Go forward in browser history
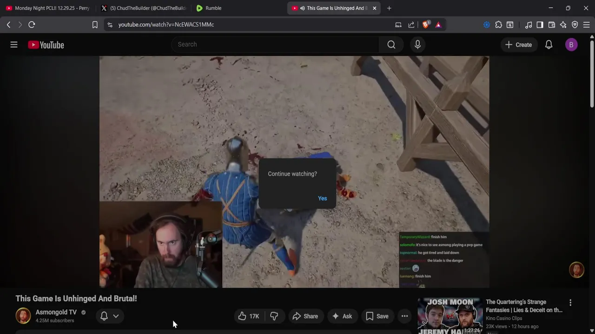595x334 pixels. click(20, 25)
